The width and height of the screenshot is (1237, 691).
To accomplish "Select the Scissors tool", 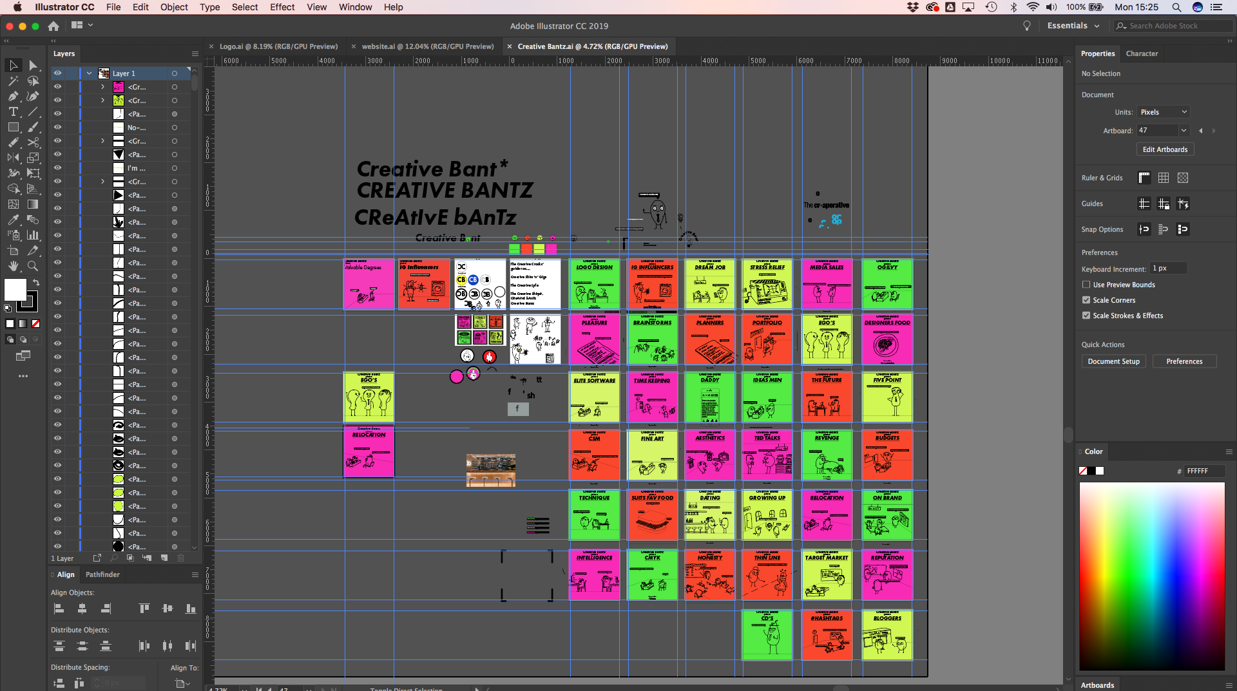I will pos(34,142).
